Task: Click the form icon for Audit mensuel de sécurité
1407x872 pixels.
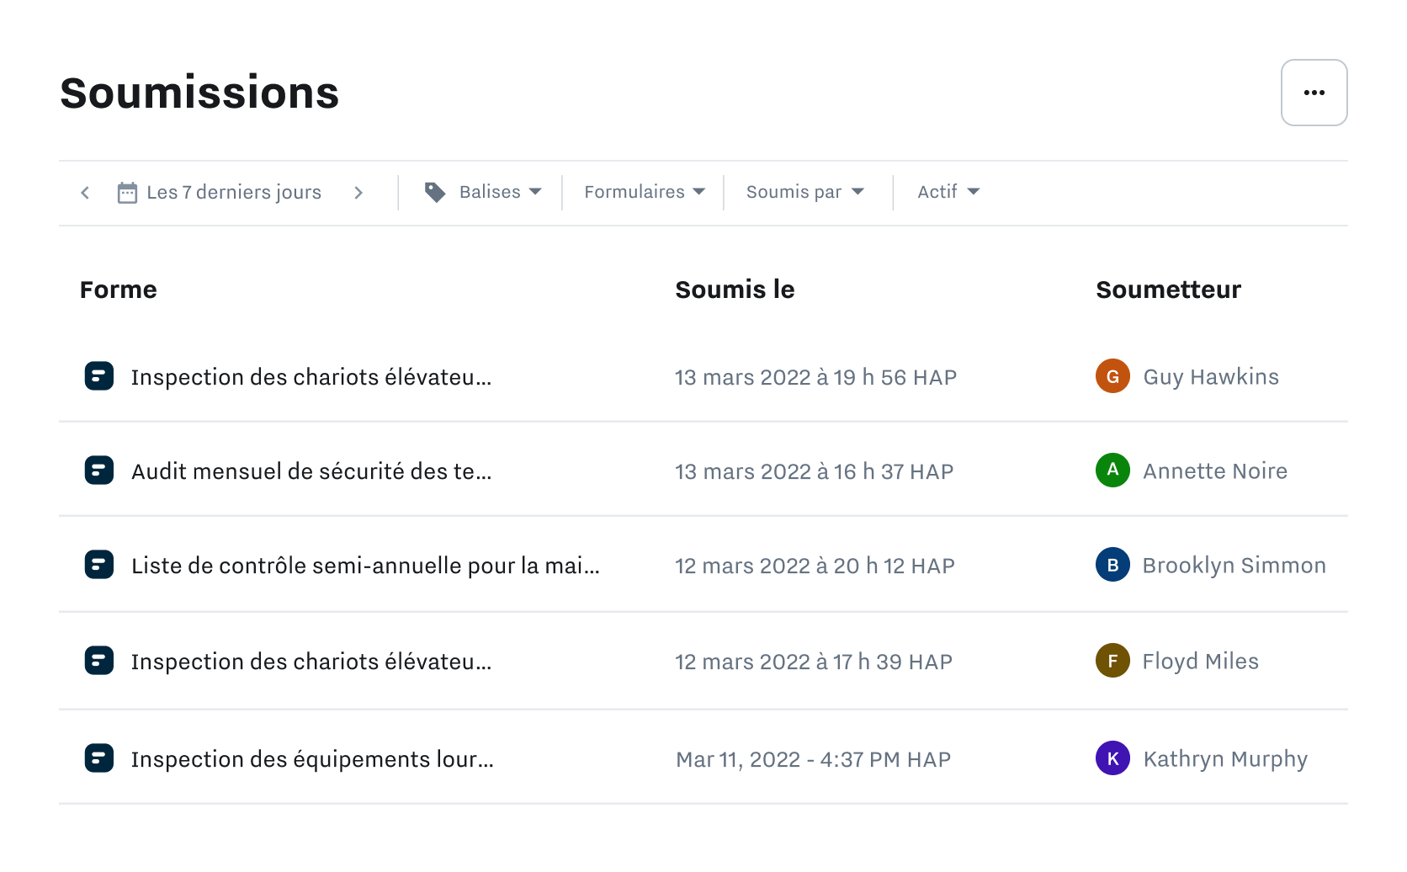Action: click(99, 471)
